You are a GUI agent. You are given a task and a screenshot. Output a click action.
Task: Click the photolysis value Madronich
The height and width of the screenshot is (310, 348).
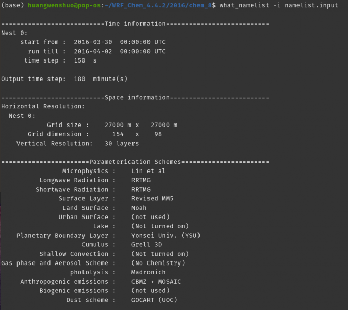click(x=148, y=272)
